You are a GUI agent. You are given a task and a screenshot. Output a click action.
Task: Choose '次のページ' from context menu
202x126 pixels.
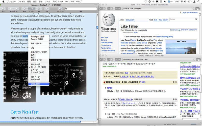coord(39,77)
